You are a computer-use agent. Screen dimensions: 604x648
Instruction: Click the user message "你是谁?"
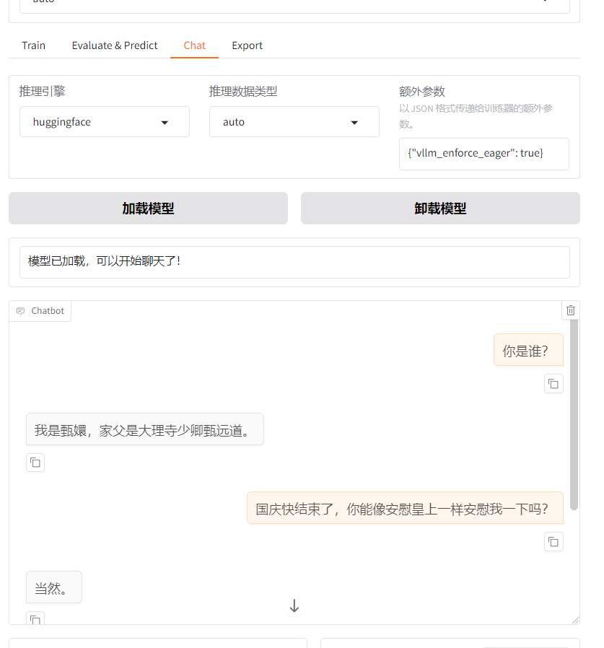528,350
